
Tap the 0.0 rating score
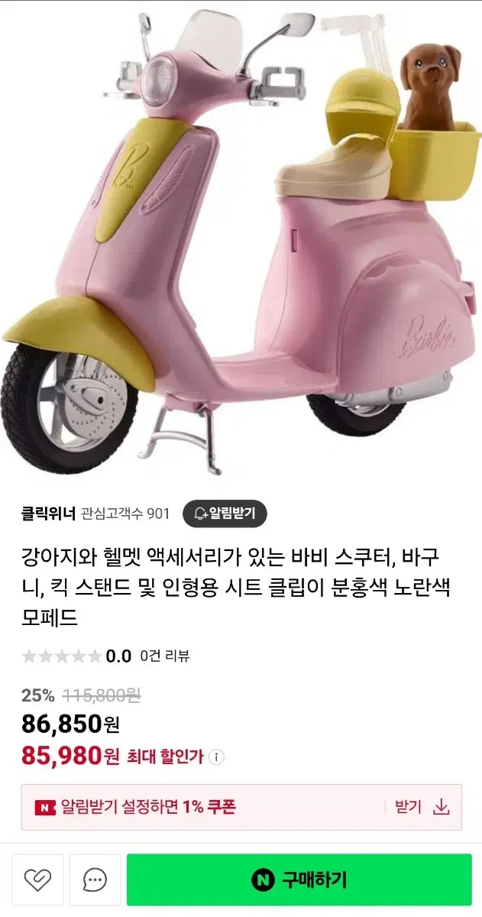118,656
